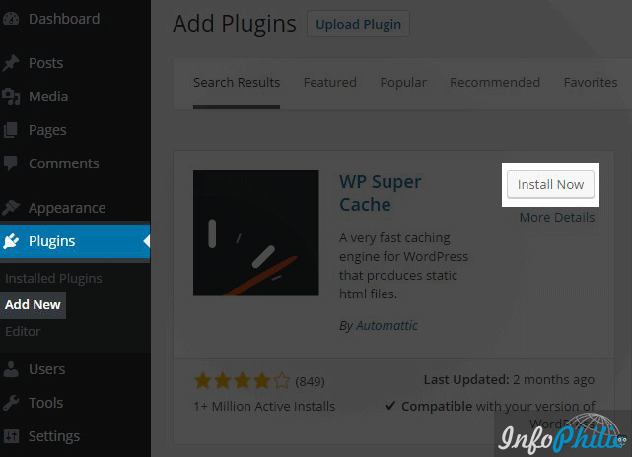This screenshot has height=457, width=632.
Task: Open the Installed Plugins submenu item
Action: point(53,278)
